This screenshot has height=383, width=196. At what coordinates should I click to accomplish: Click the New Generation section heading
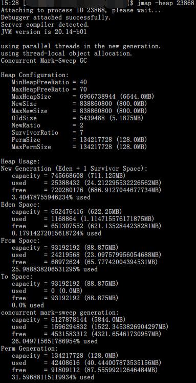click(x=74, y=169)
